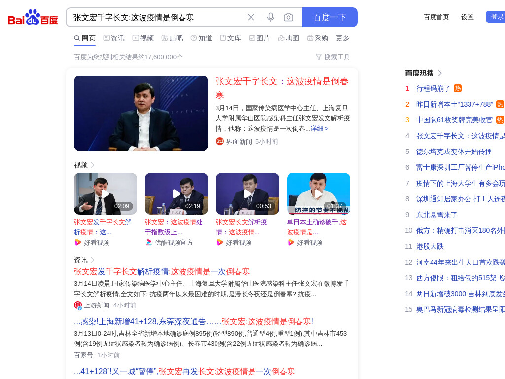Play the 02:19 video thumbnail
This screenshot has height=379, width=505.
(177, 193)
